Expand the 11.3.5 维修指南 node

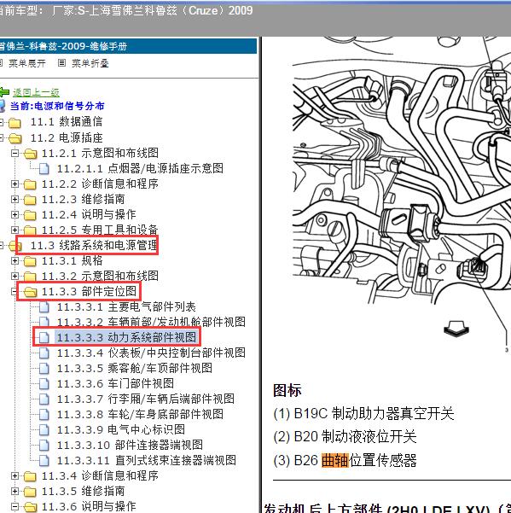(15, 491)
